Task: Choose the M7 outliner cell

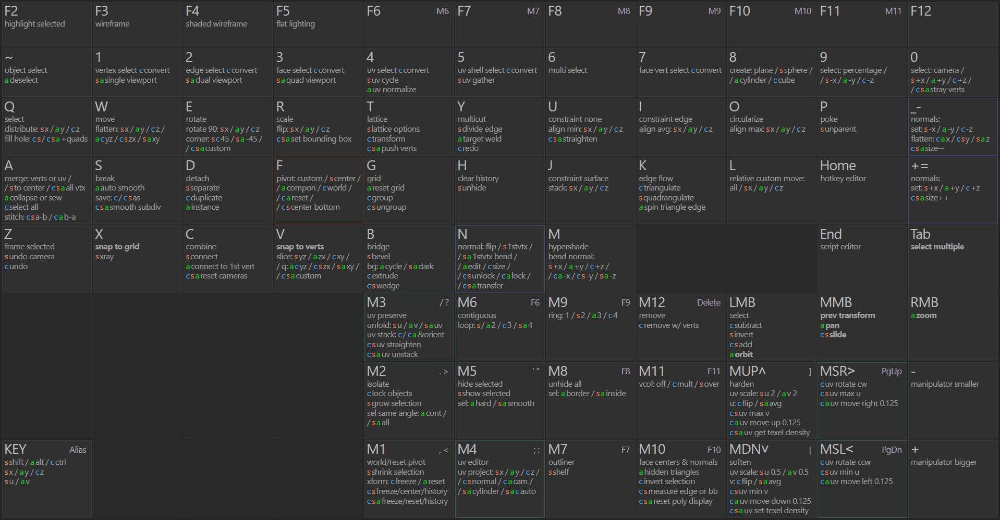Action: (x=590, y=478)
